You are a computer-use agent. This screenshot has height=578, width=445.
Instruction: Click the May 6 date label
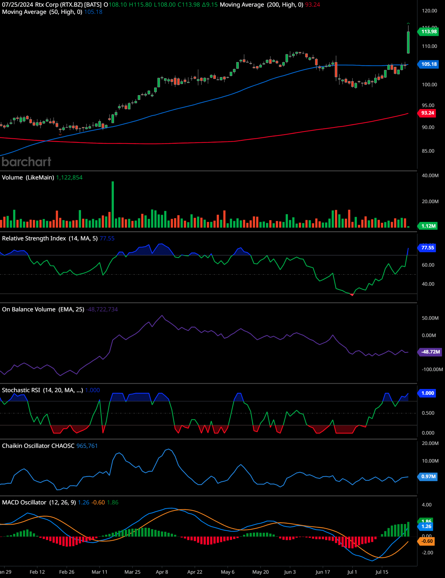[228, 572]
